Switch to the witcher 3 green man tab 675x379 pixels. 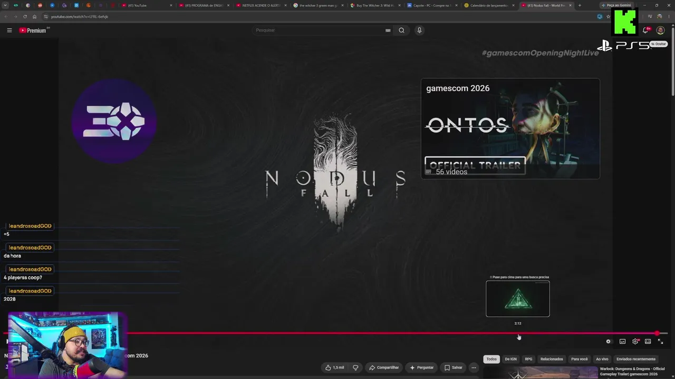click(319, 5)
